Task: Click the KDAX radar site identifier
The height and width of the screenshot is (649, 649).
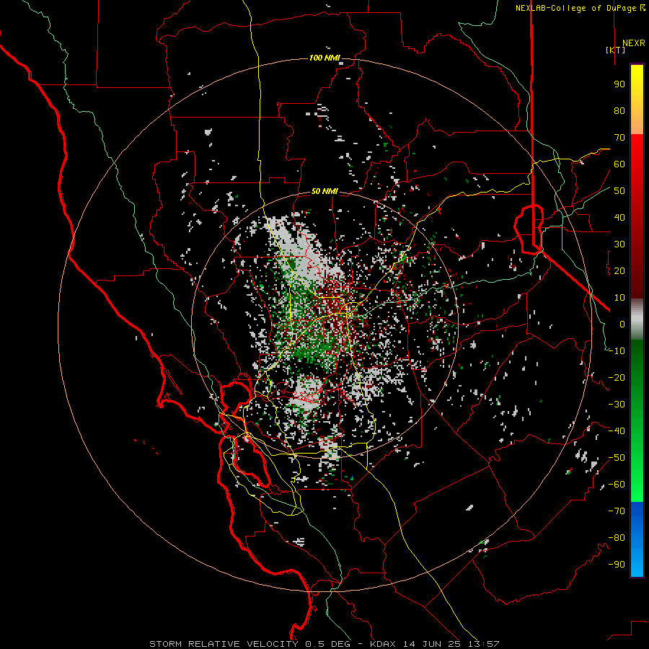Action: 383,644
